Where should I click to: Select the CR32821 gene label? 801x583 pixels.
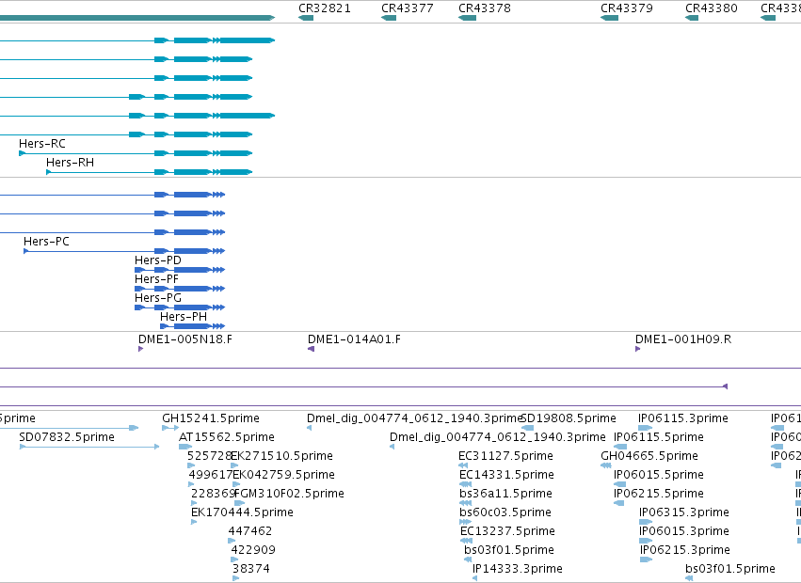pyautogui.click(x=325, y=8)
